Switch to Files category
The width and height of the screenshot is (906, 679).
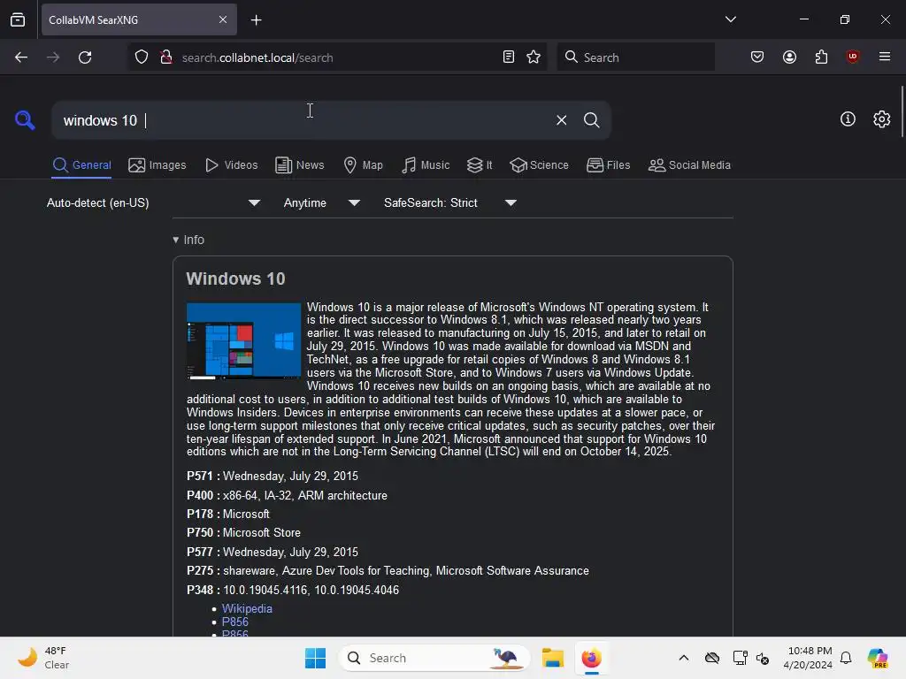click(x=609, y=165)
